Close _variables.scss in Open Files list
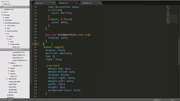The image size is (180, 101). tap(2, 9)
